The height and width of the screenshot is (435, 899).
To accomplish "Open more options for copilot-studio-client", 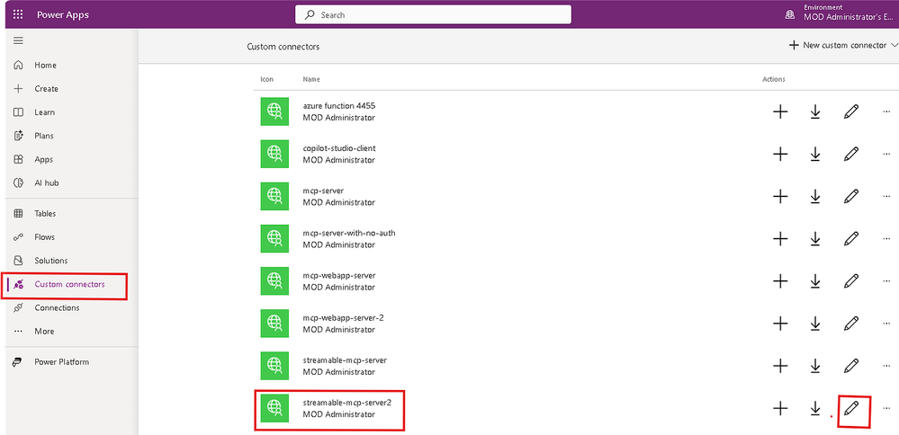I will tap(886, 155).
